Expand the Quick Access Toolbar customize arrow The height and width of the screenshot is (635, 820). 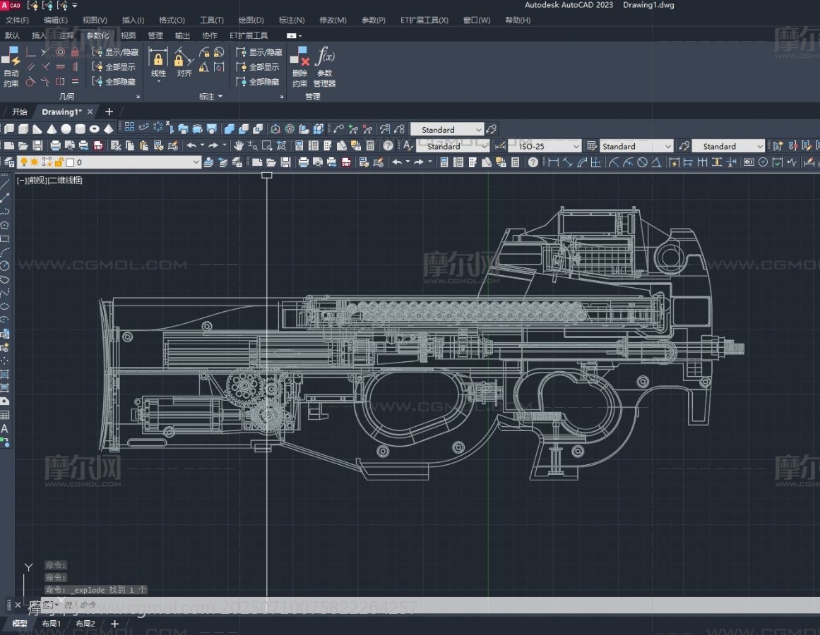pyautogui.click(x=75, y=5)
